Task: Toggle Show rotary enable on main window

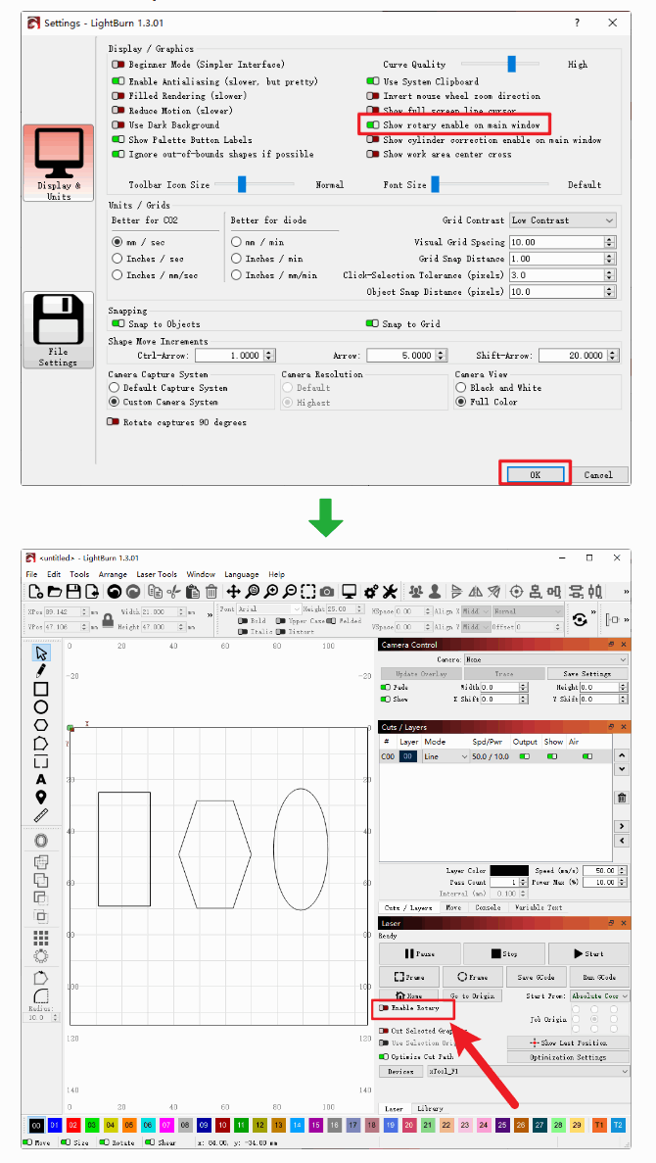Action: [373, 125]
